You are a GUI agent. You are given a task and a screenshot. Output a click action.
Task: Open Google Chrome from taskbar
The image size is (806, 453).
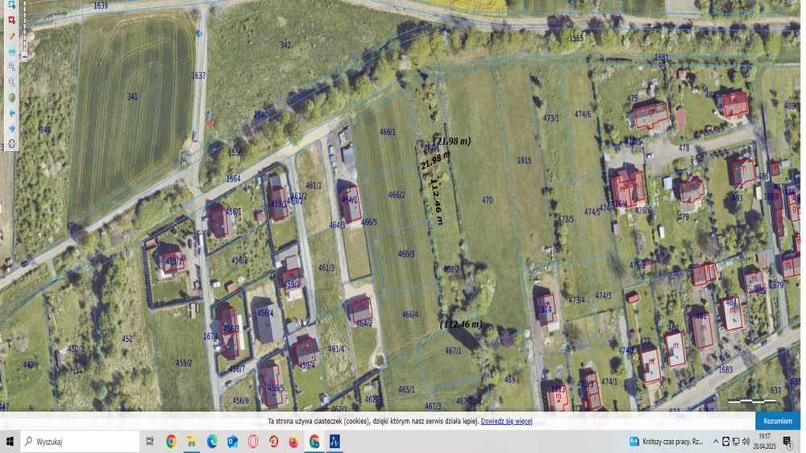coord(171,441)
